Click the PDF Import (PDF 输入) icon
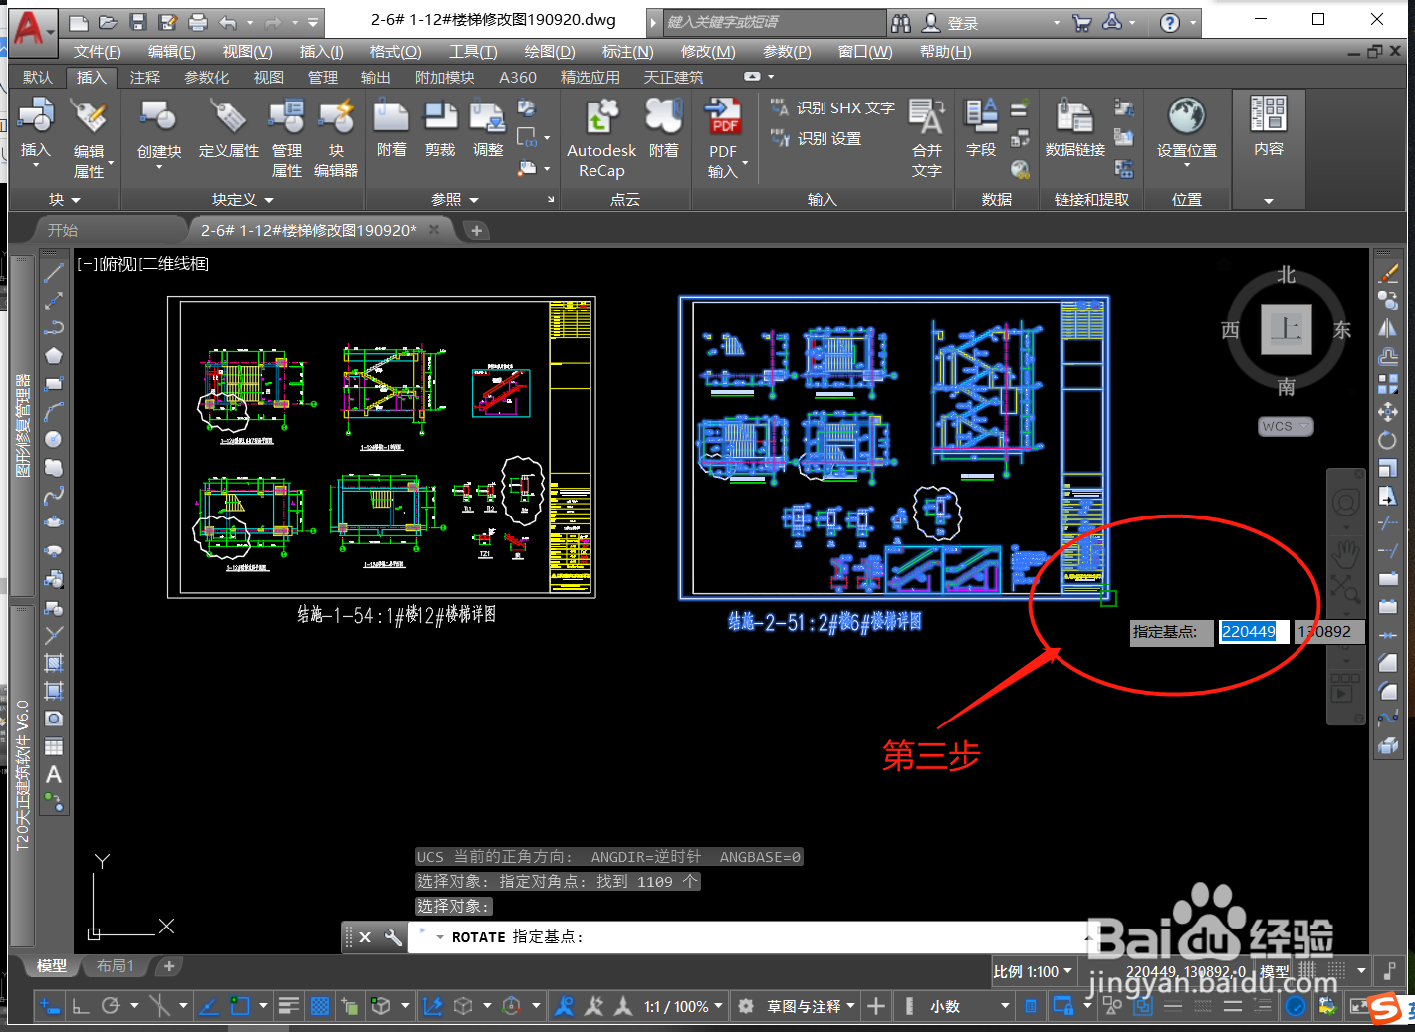This screenshot has height=1032, width=1415. (x=723, y=116)
